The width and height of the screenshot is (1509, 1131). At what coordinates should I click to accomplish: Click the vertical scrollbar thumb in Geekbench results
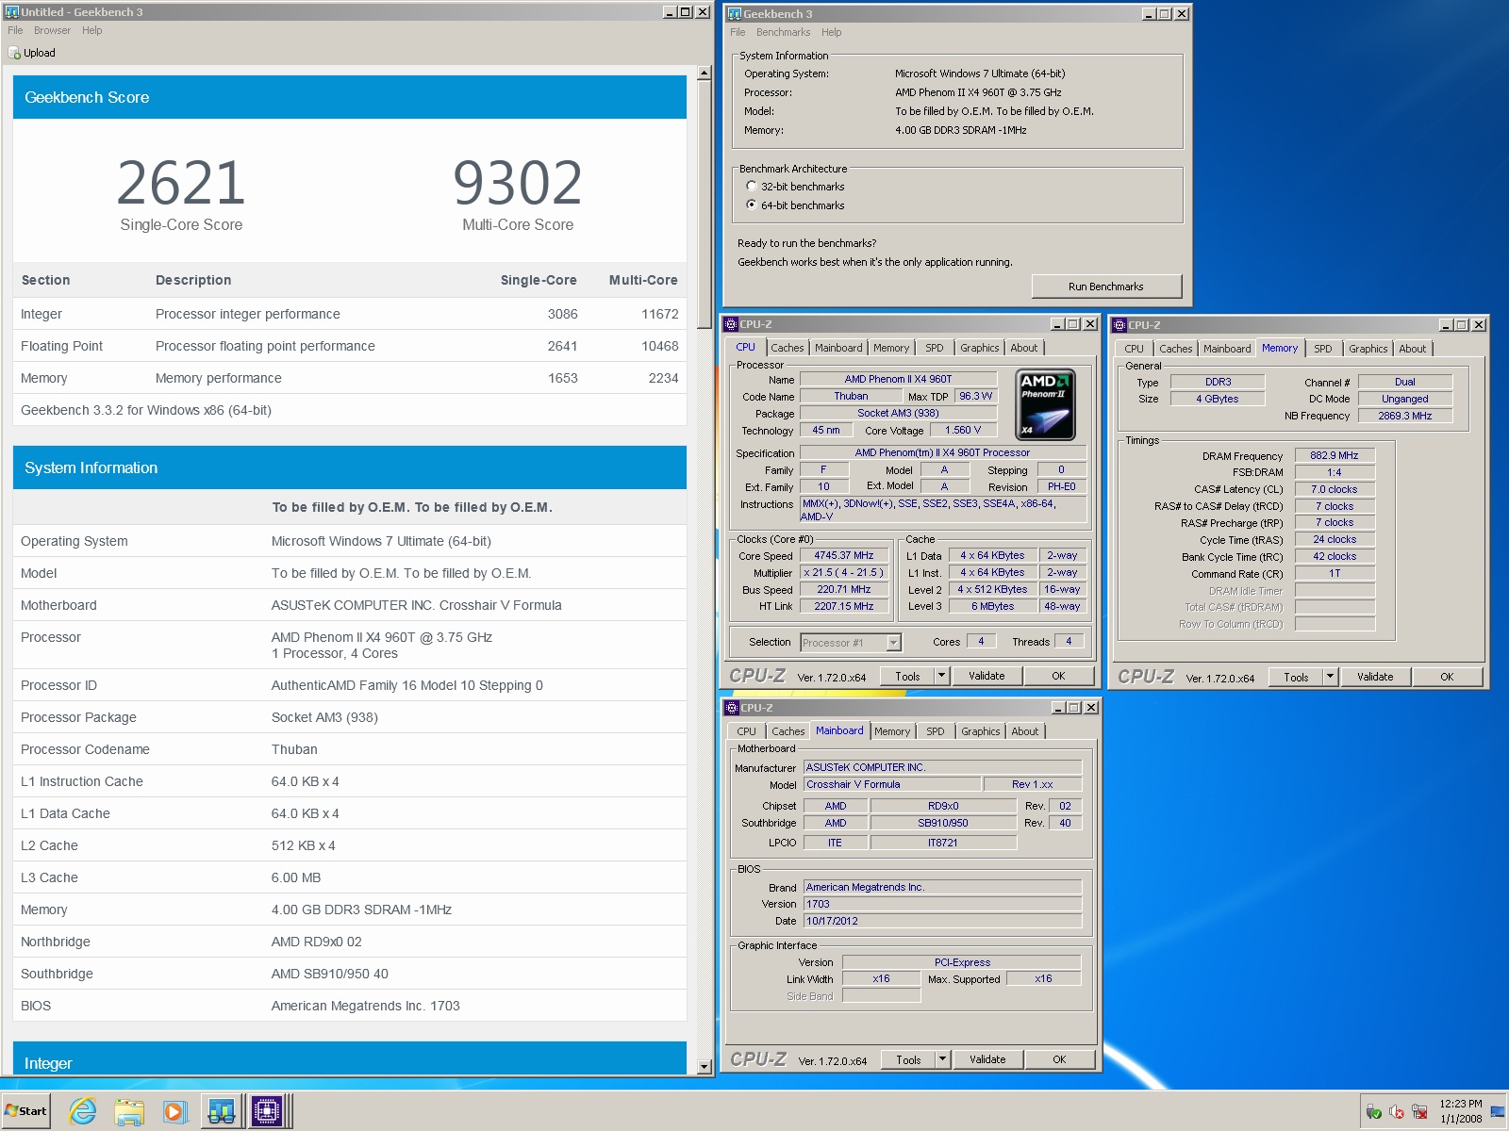tap(704, 205)
